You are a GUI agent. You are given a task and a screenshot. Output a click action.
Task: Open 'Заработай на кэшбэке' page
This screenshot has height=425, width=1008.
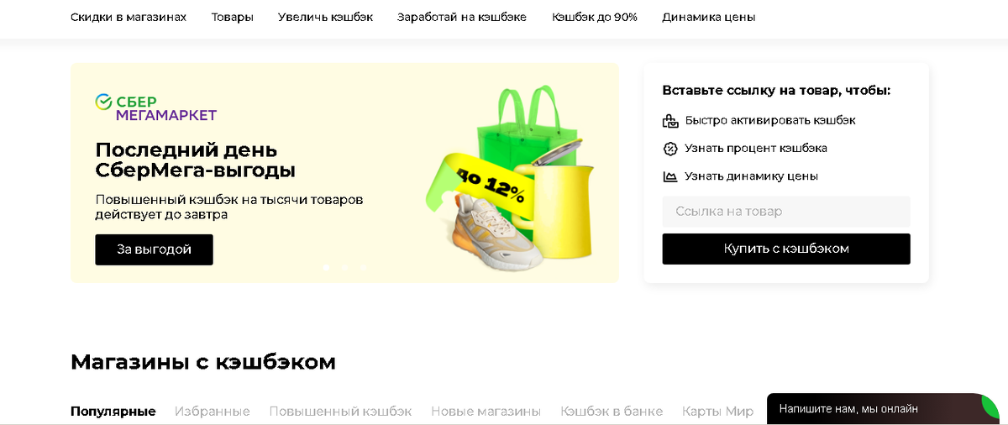tap(462, 17)
